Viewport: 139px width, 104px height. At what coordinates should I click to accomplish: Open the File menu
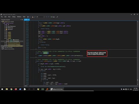click(x=2, y=17)
